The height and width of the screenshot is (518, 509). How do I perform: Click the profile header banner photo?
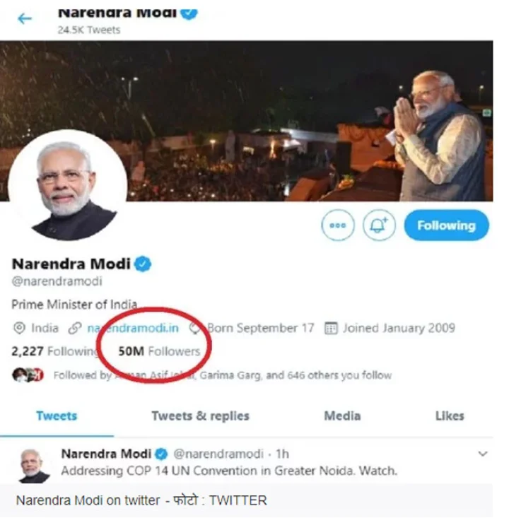(x=283, y=106)
